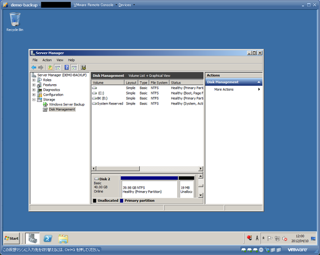320x255 pixels.
Task: Open the VMware Remote Console menu
Action: tap(94, 5)
